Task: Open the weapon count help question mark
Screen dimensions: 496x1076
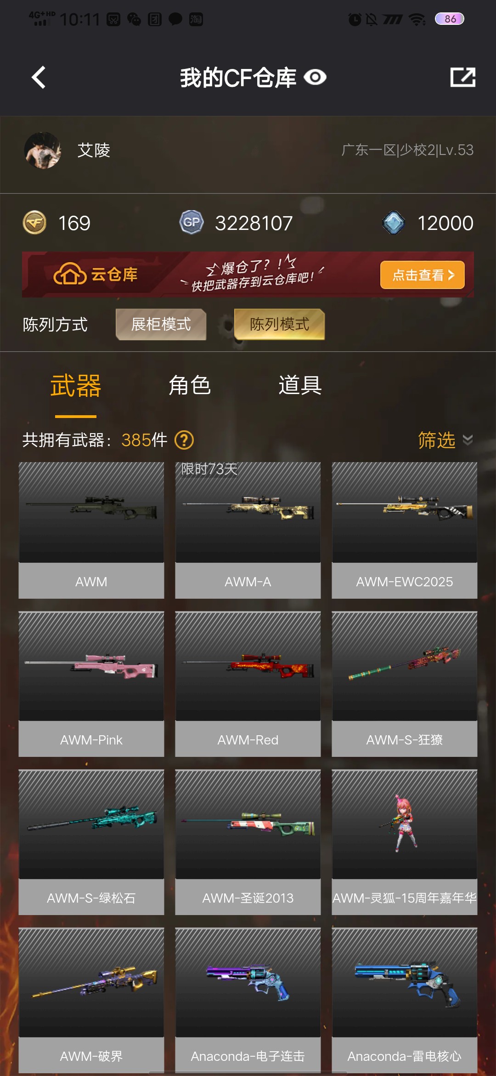Action: coord(184,440)
